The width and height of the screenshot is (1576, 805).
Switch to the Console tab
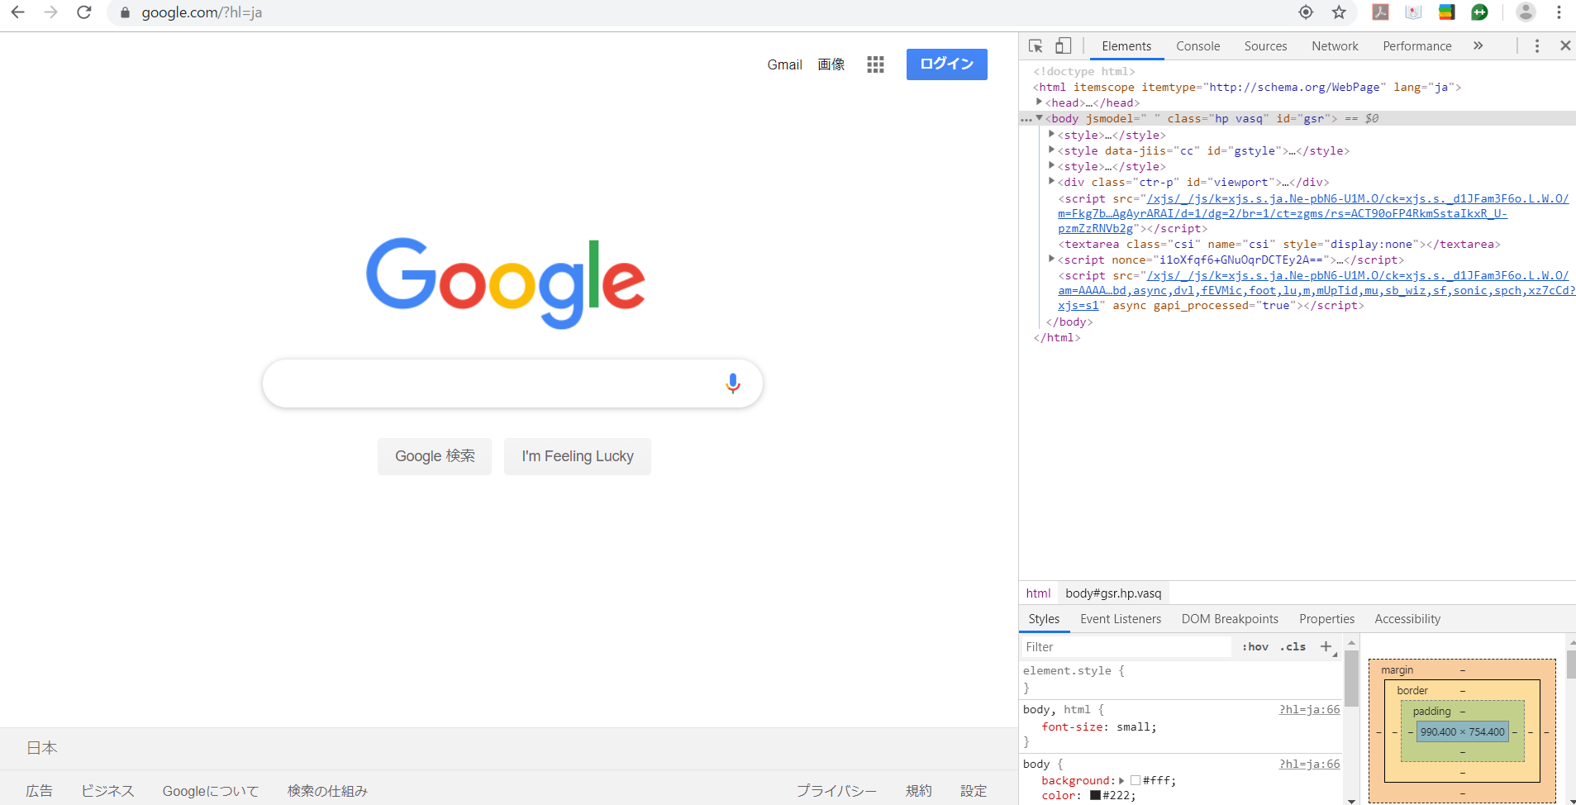point(1197,45)
